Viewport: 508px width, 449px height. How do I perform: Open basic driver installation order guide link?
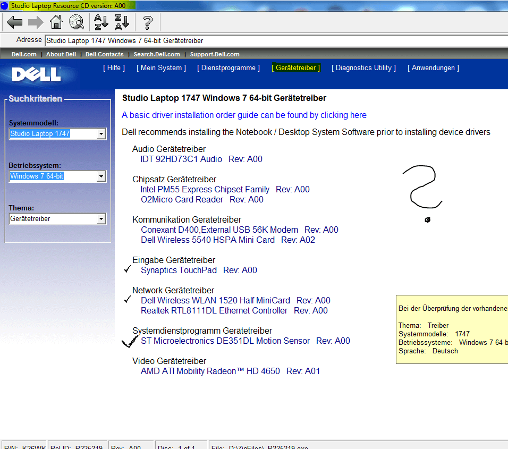click(244, 115)
